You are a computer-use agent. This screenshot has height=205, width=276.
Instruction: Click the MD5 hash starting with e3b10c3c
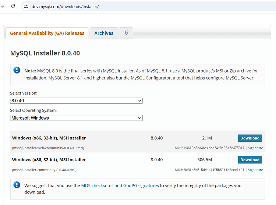click(x=214, y=148)
